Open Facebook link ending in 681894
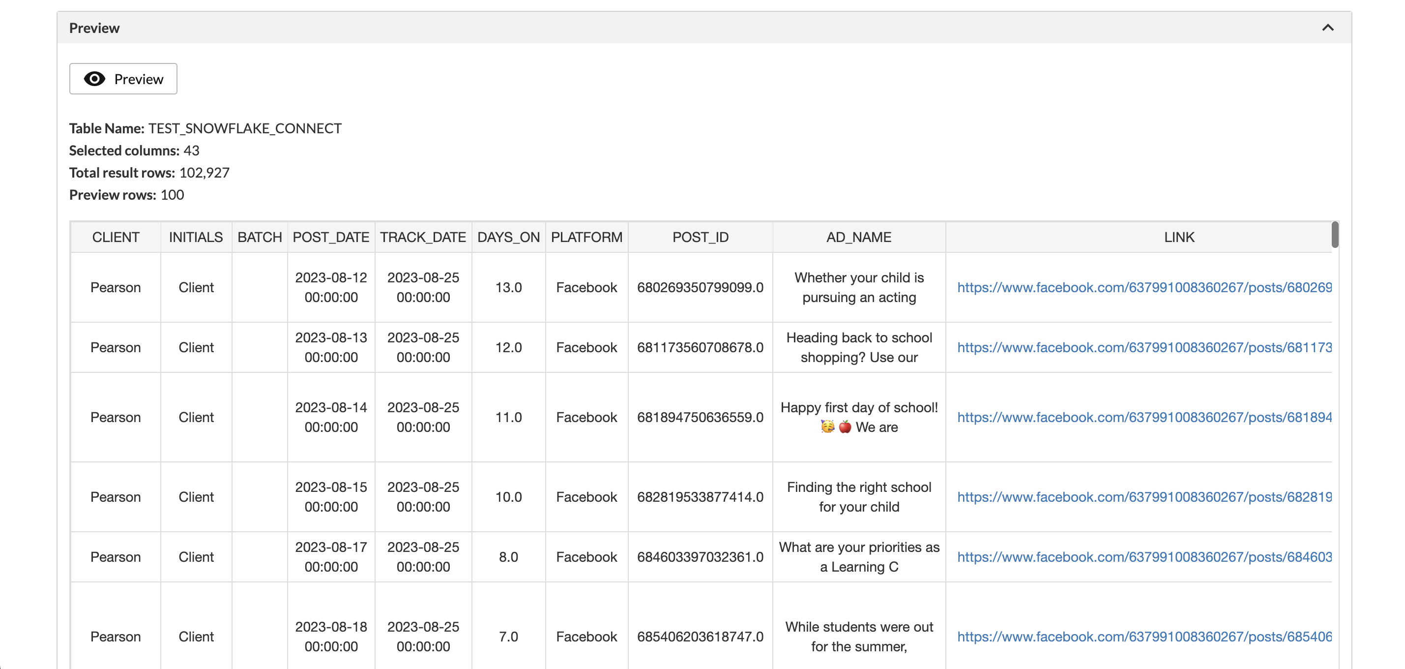 (x=1144, y=418)
